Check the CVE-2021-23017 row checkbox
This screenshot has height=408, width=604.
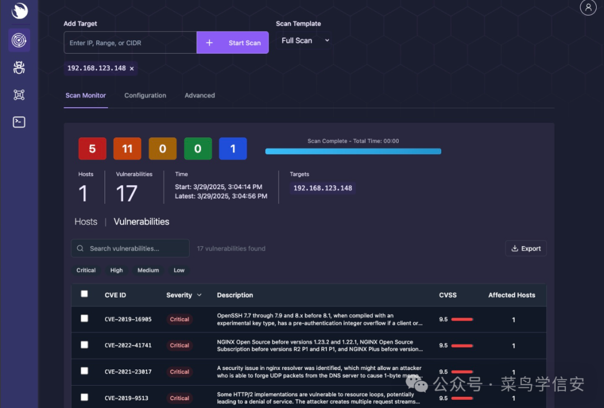point(84,371)
